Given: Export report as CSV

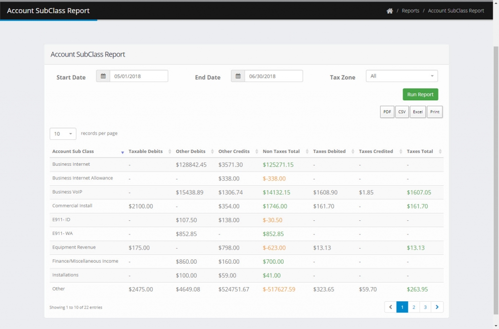Looking at the screenshot, I should 402,112.
